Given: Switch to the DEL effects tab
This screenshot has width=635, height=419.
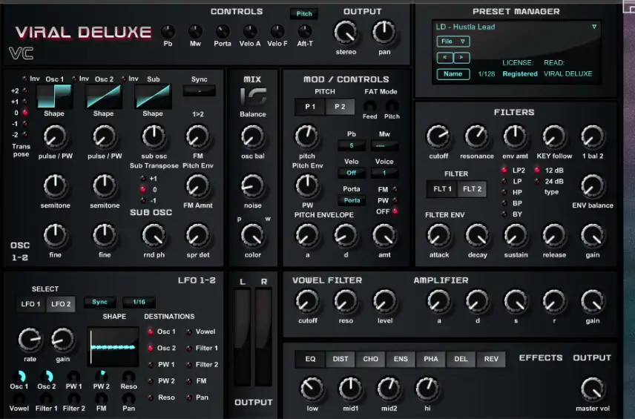Looking at the screenshot, I should pos(461,359).
